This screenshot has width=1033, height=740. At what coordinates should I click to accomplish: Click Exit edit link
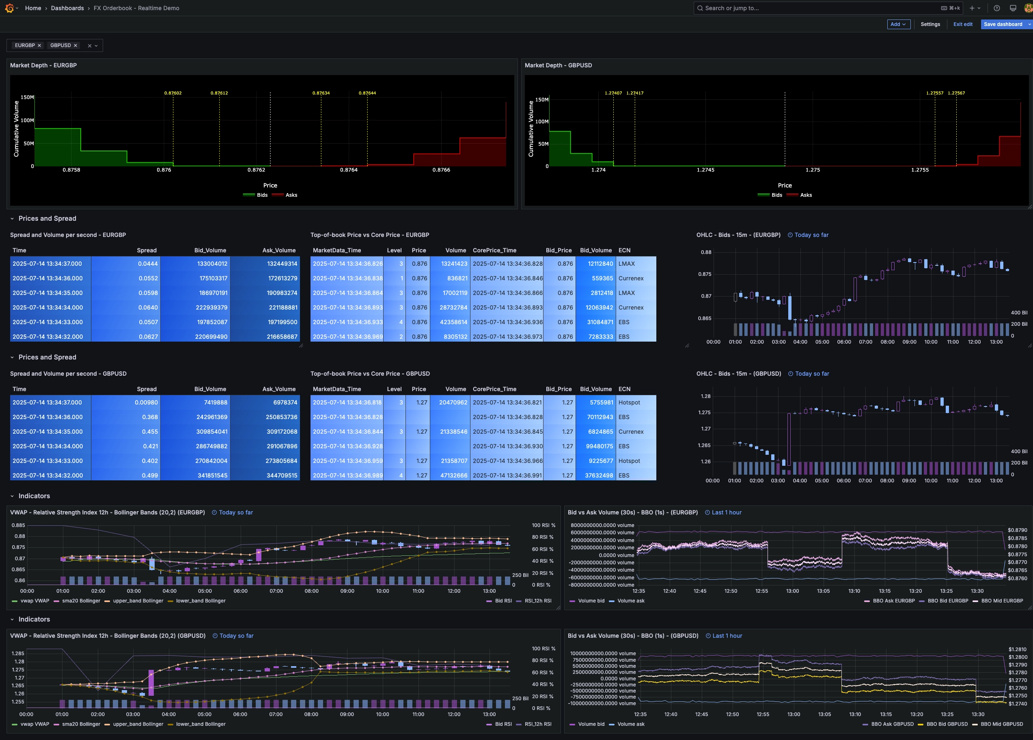point(962,24)
